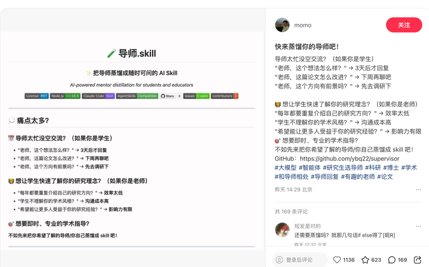
Task: Click the Claude Code Skill badge
Action: click(98, 96)
